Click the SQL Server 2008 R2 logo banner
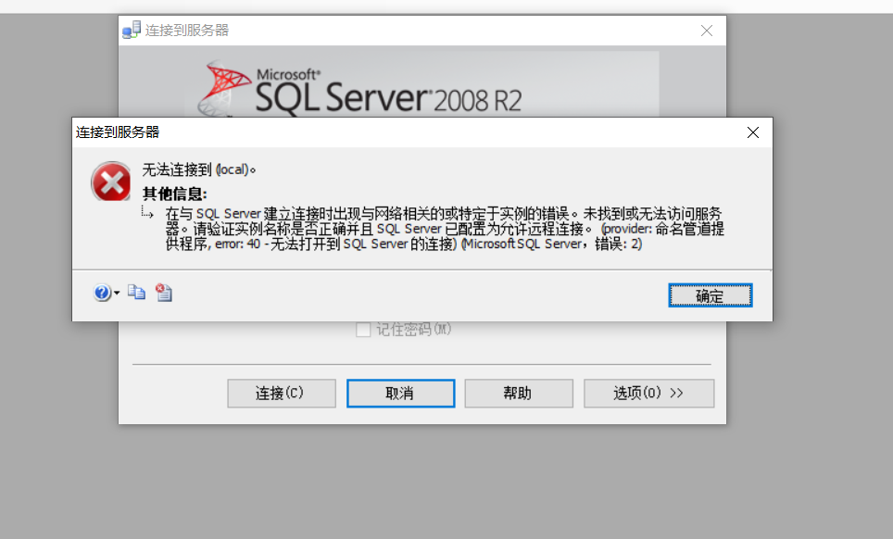 421,85
